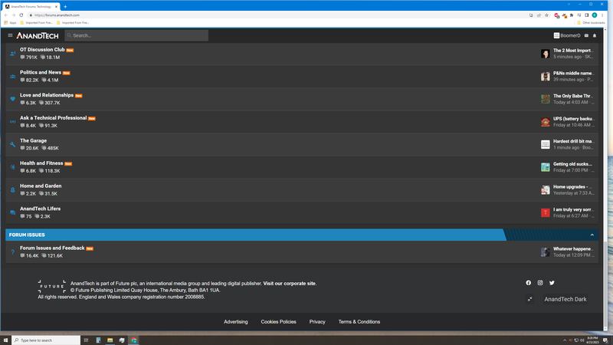Viewport: 613px width, 345px height.
Task: Click the address bar URL
Action: coord(57,15)
